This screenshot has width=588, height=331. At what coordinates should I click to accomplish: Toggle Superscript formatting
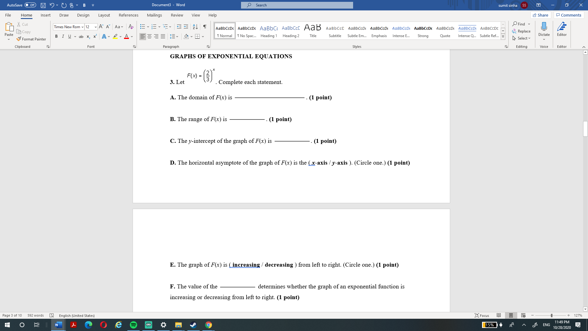pyautogui.click(x=95, y=36)
